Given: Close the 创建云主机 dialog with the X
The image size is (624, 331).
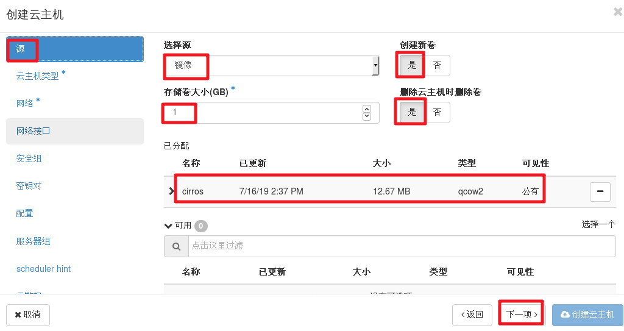Looking at the screenshot, I should (617, 12).
